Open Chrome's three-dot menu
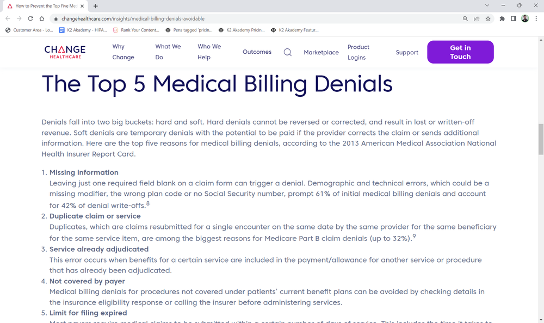The height and width of the screenshot is (323, 544). coord(535,18)
